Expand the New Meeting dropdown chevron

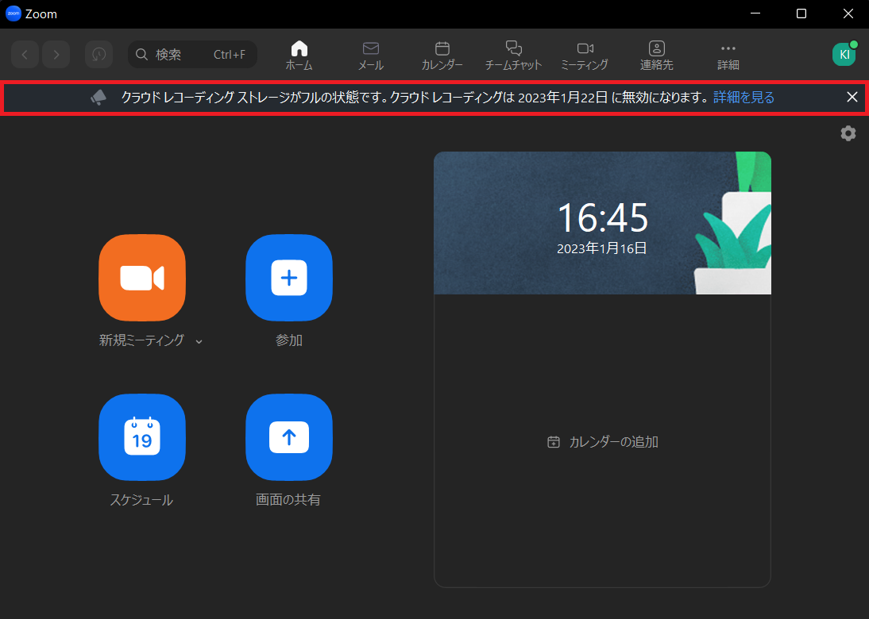pos(199,341)
